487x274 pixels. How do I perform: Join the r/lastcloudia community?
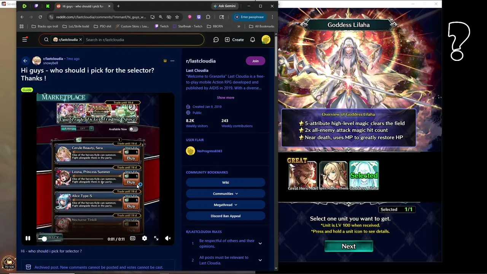pos(255,61)
